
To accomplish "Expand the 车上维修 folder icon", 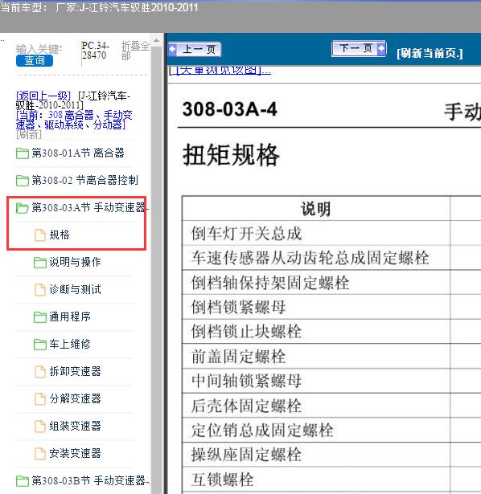I will pyautogui.click(x=40, y=345).
